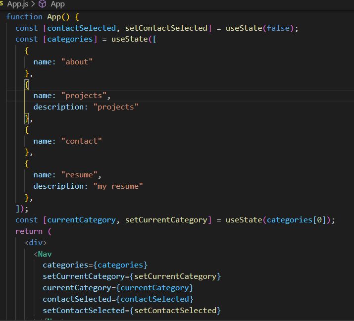Click 'useState(false)' call
This screenshot has height=321, width=354.
pyautogui.click(x=259, y=28)
